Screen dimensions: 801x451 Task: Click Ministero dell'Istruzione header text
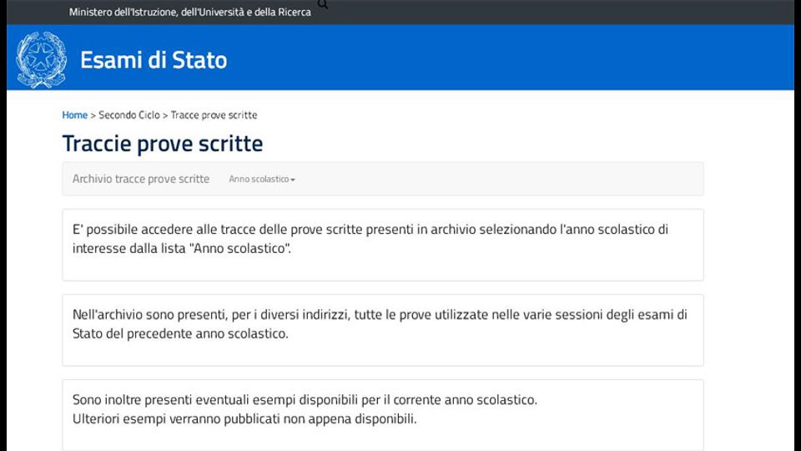click(190, 12)
